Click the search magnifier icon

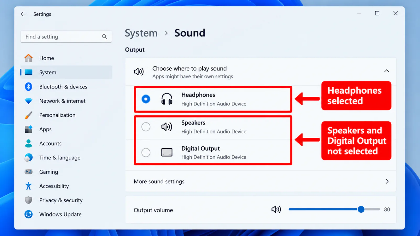point(104,37)
